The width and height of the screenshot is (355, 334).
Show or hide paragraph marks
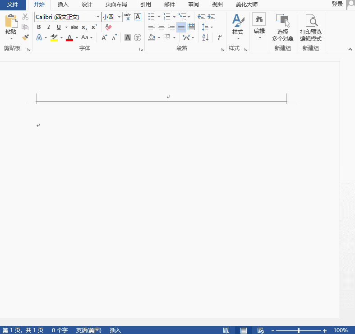[x=219, y=37]
